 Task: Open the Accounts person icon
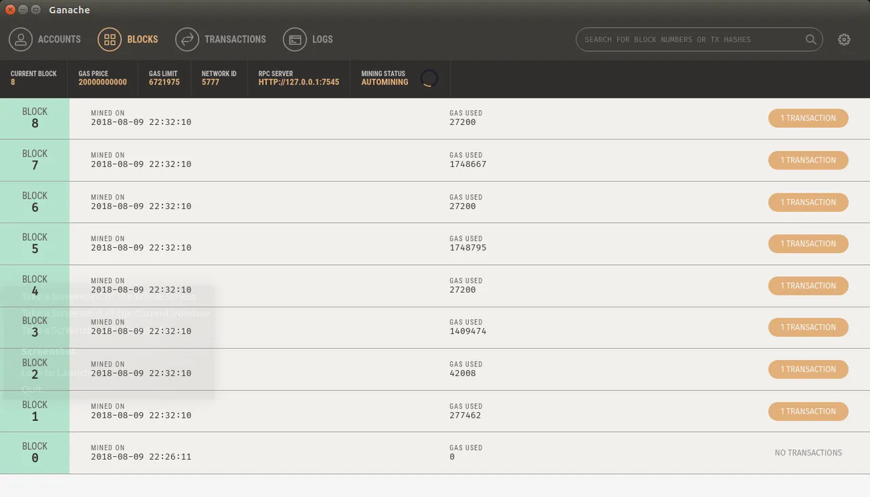tap(20, 39)
